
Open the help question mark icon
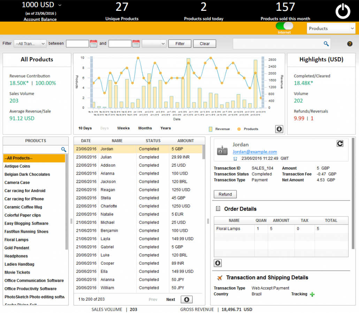click(350, 44)
